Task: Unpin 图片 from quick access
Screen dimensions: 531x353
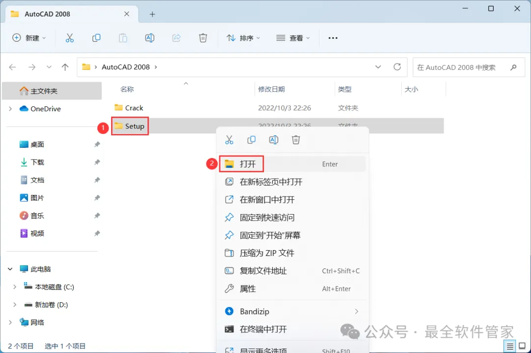Action: tap(97, 198)
